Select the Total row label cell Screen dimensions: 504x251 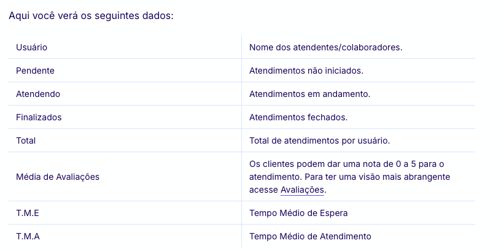point(26,141)
